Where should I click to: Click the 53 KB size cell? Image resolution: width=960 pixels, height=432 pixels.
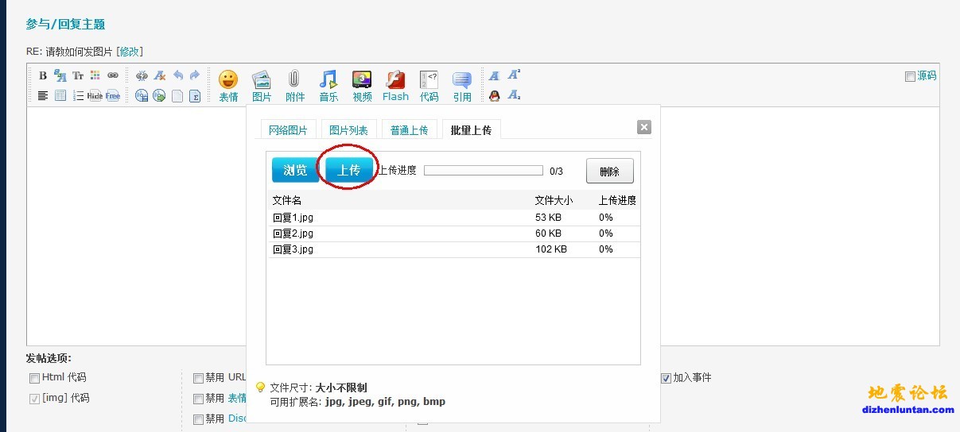click(548, 218)
